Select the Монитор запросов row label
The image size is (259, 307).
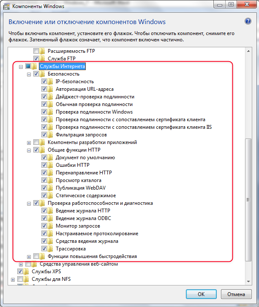coord(78,226)
